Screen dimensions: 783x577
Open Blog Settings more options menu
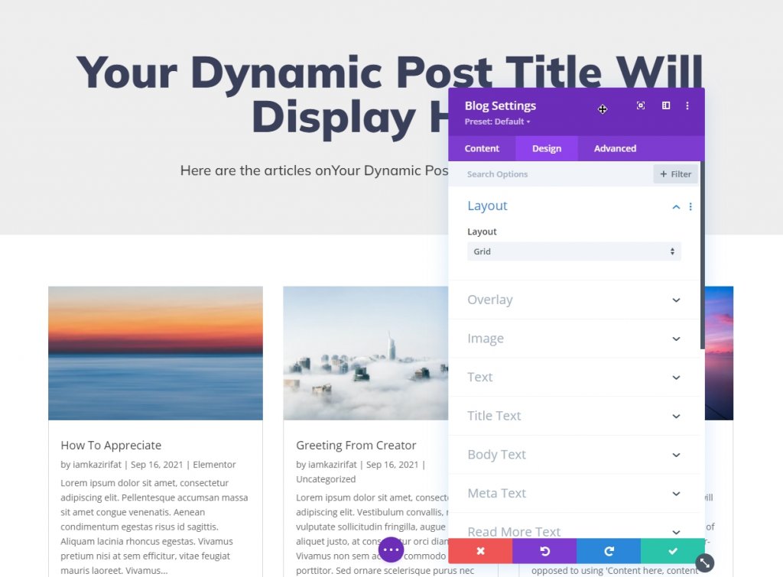click(x=687, y=105)
